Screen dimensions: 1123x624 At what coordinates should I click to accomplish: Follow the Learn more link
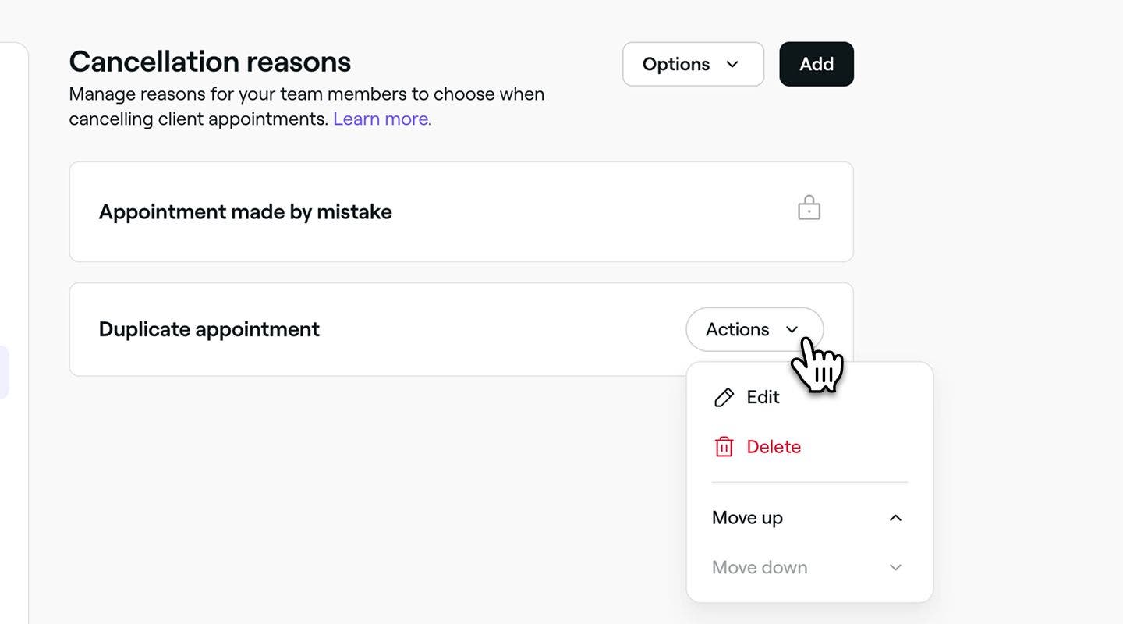click(x=381, y=119)
